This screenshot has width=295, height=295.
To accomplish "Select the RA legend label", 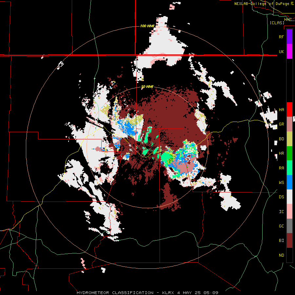I will pos(281,168).
